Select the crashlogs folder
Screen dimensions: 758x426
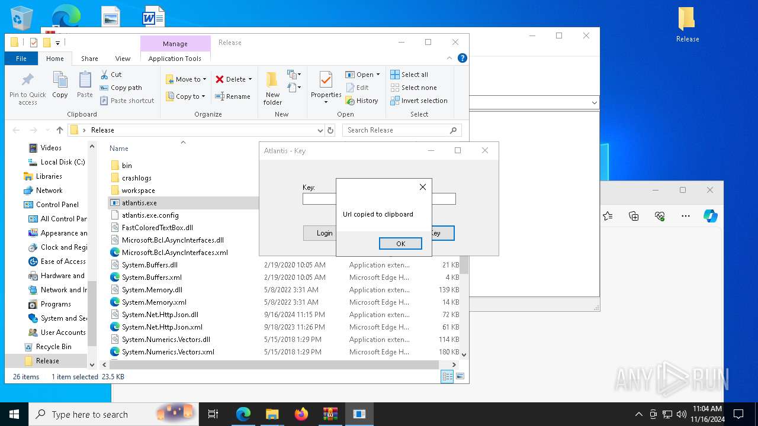tap(137, 178)
